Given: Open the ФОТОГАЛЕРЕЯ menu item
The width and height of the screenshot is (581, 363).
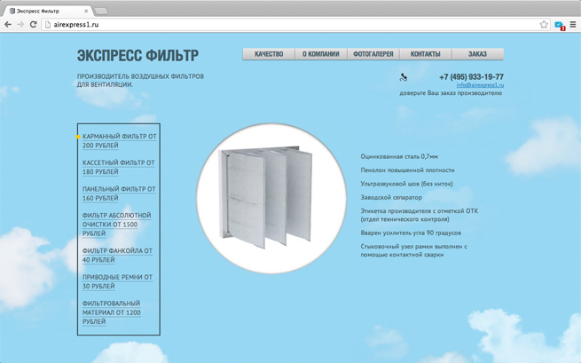Looking at the screenshot, I should (373, 54).
